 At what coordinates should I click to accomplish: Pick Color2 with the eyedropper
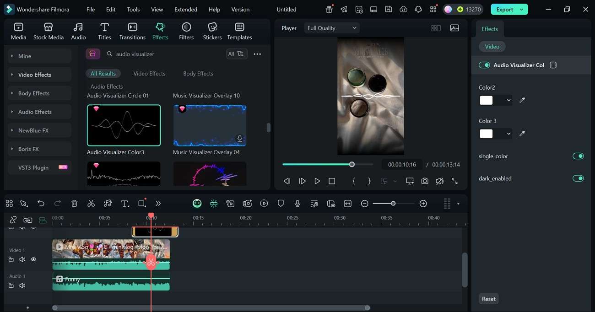522,100
